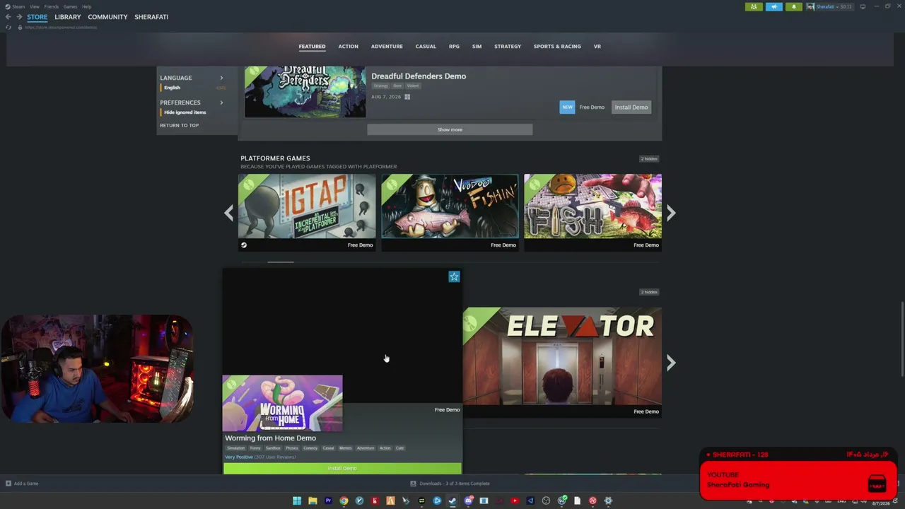
Task: Switch to the LIBRARY tab
Action: click(68, 17)
